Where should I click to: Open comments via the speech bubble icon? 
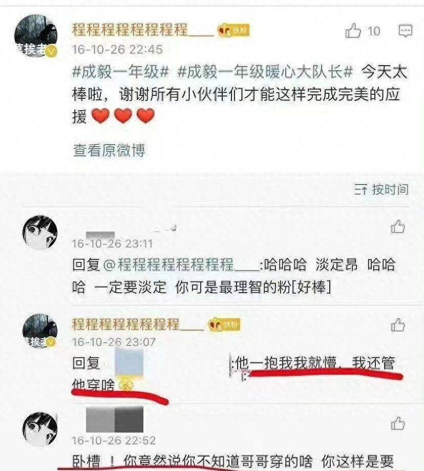405,31
